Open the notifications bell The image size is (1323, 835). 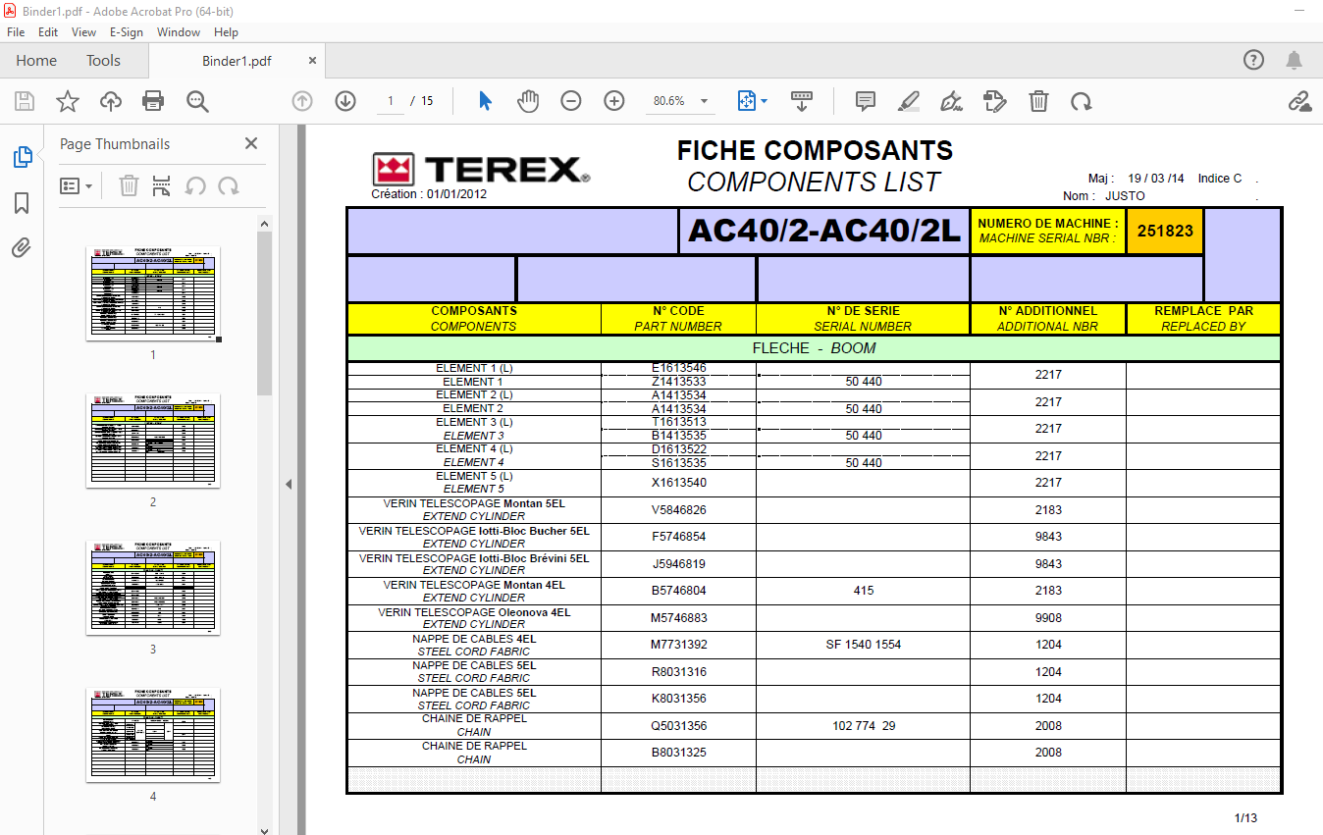[x=1295, y=60]
